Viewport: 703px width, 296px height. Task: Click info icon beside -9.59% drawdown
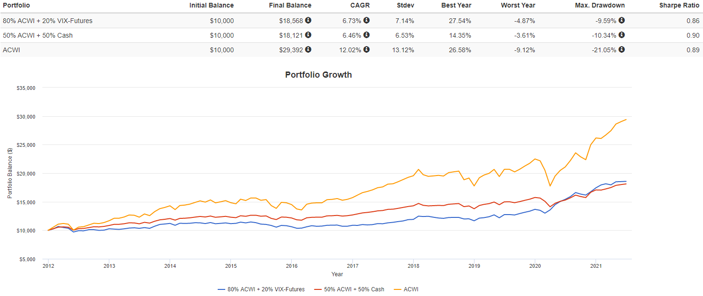click(621, 20)
